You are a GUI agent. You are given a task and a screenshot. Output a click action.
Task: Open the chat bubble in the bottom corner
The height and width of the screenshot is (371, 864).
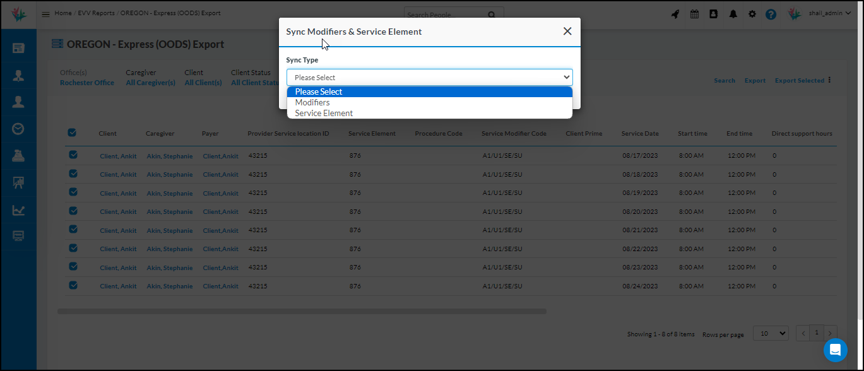[x=835, y=350]
